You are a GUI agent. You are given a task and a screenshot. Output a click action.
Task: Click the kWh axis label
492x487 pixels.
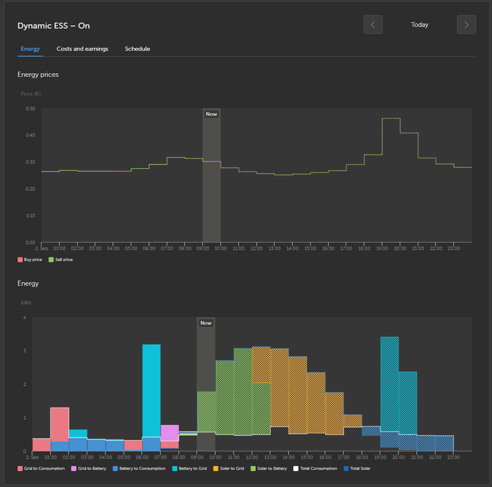(x=26, y=302)
